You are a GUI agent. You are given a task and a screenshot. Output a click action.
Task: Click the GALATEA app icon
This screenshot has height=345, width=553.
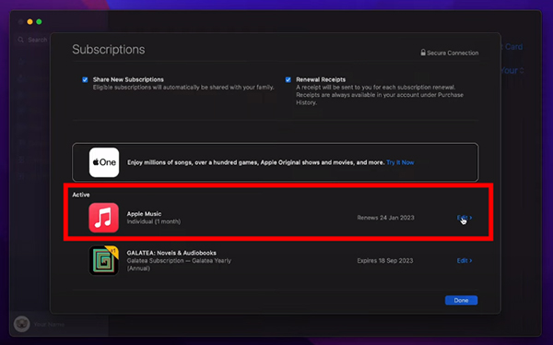click(x=103, y=261)
